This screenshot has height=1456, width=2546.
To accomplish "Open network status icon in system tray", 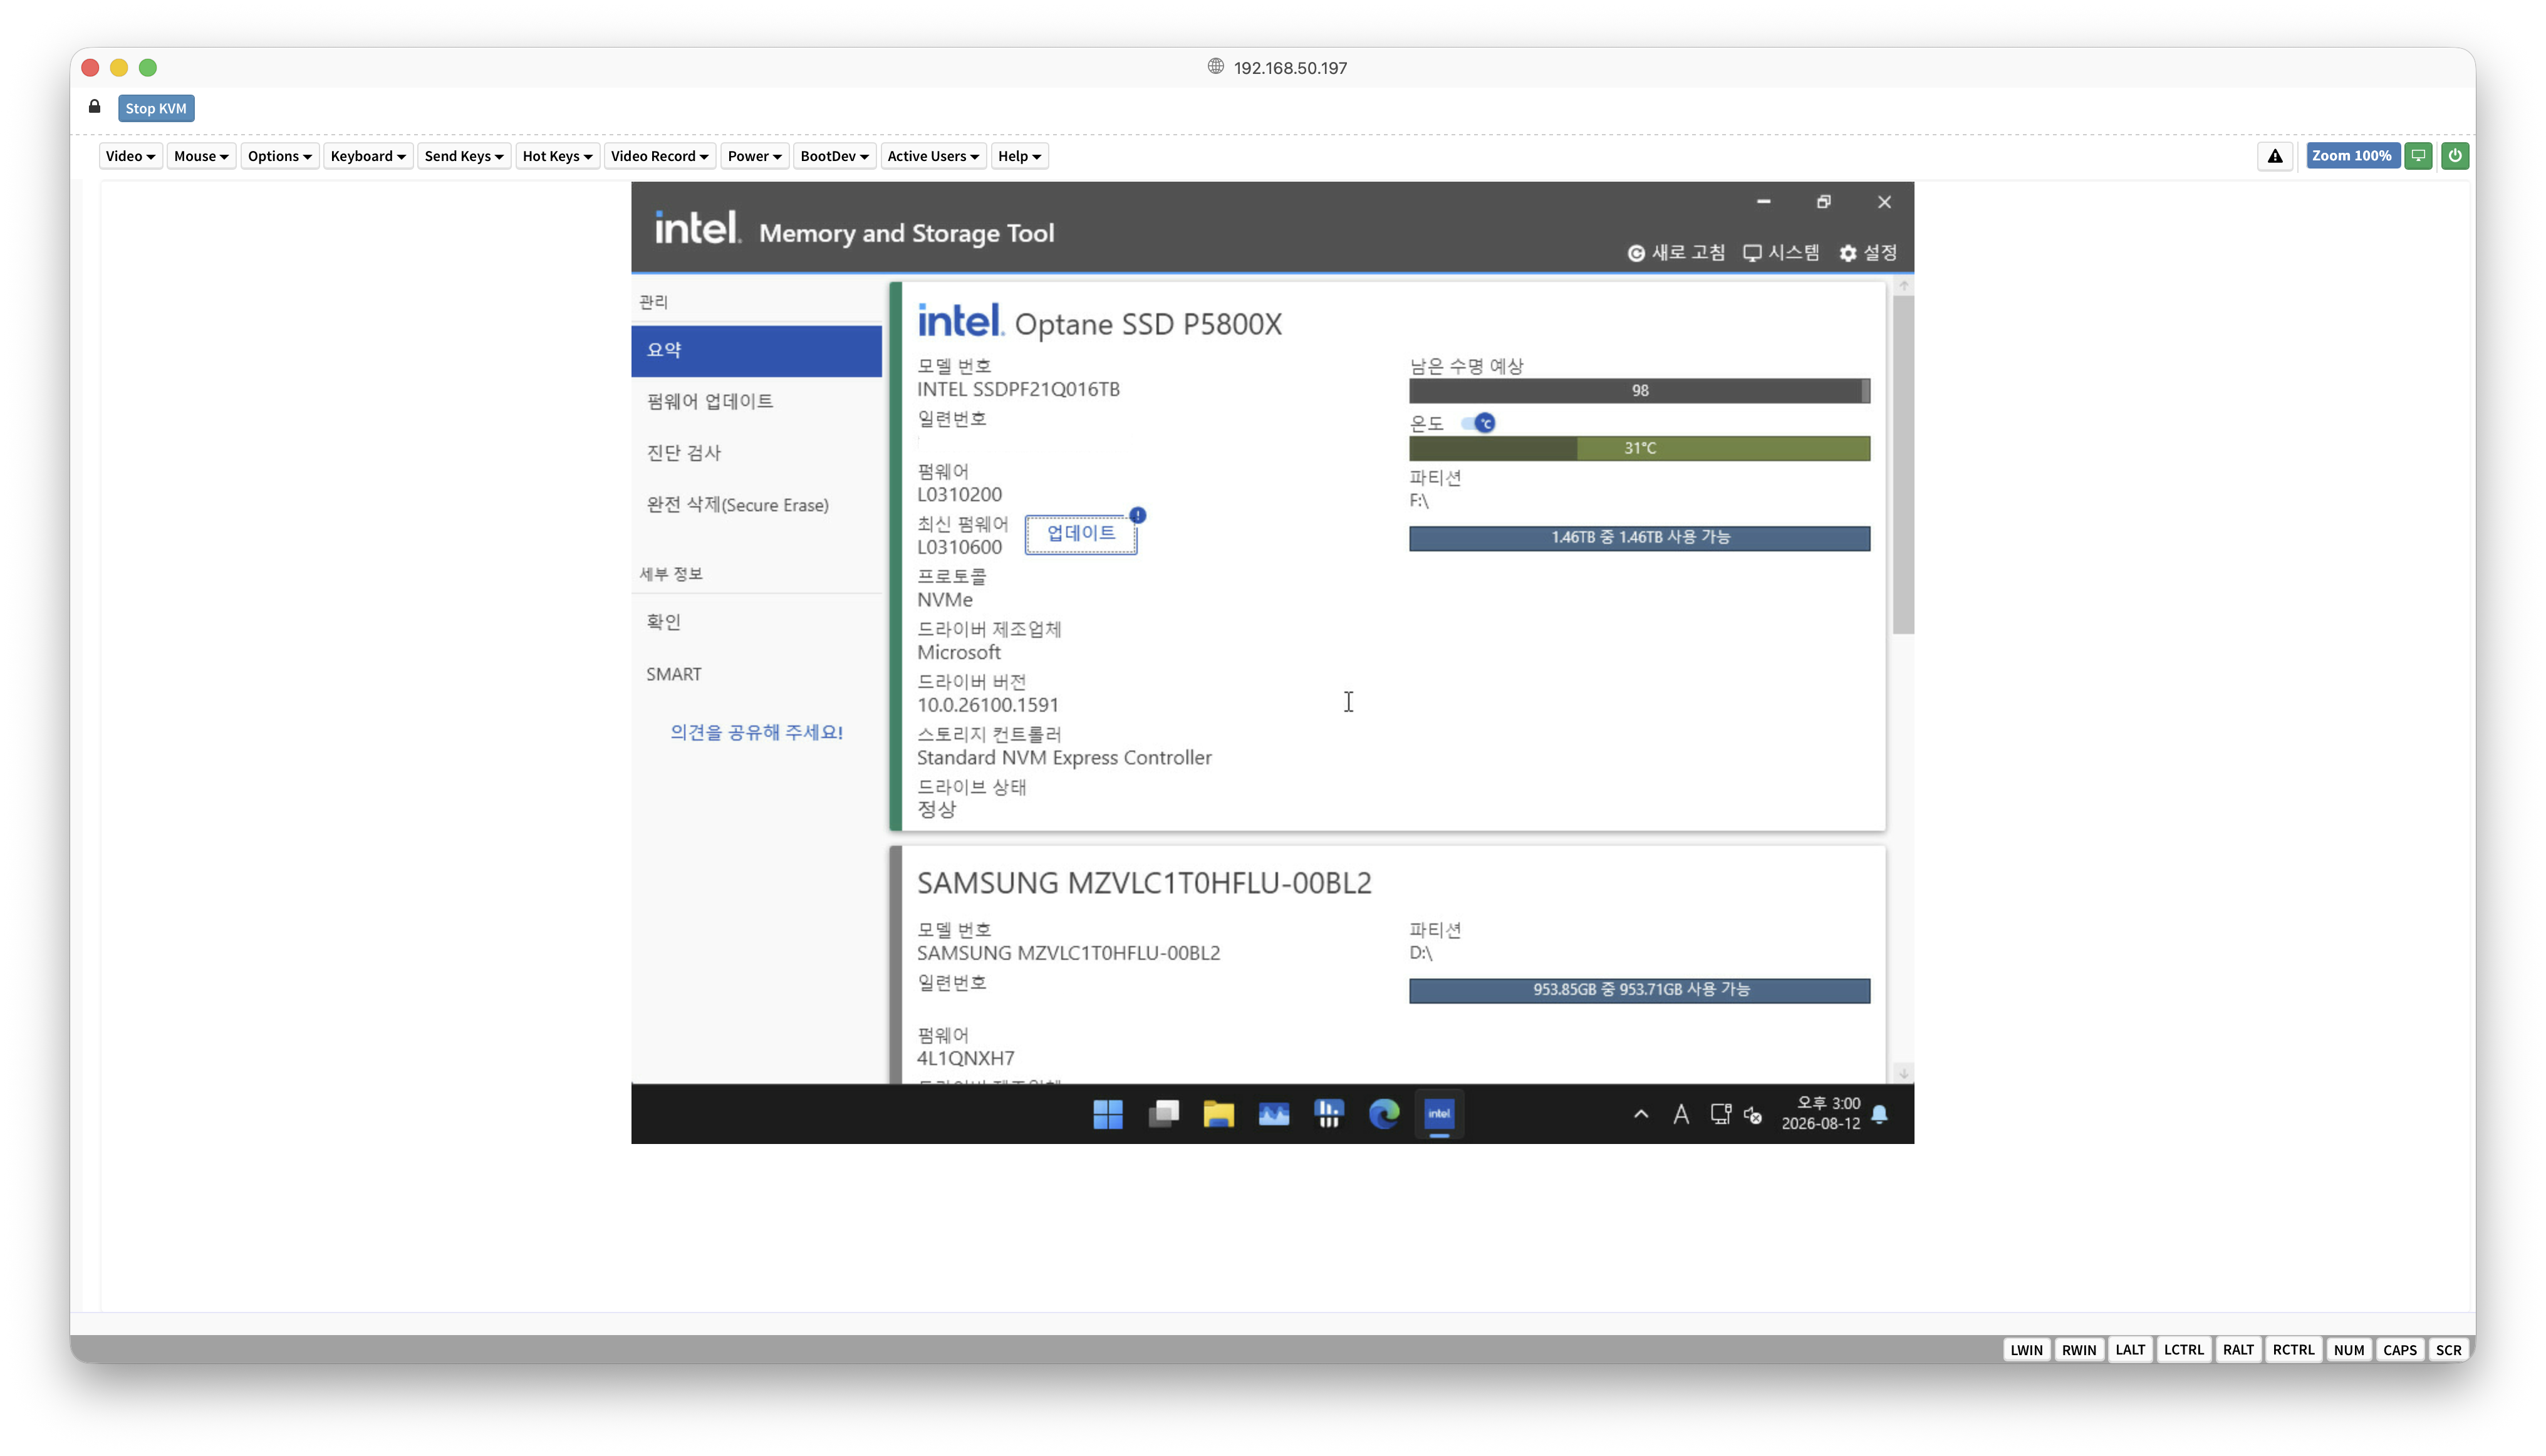I will tap(1720, 1114).
